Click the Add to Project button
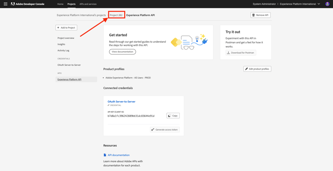Screen dimensions: 333x171 pos(66,28)
